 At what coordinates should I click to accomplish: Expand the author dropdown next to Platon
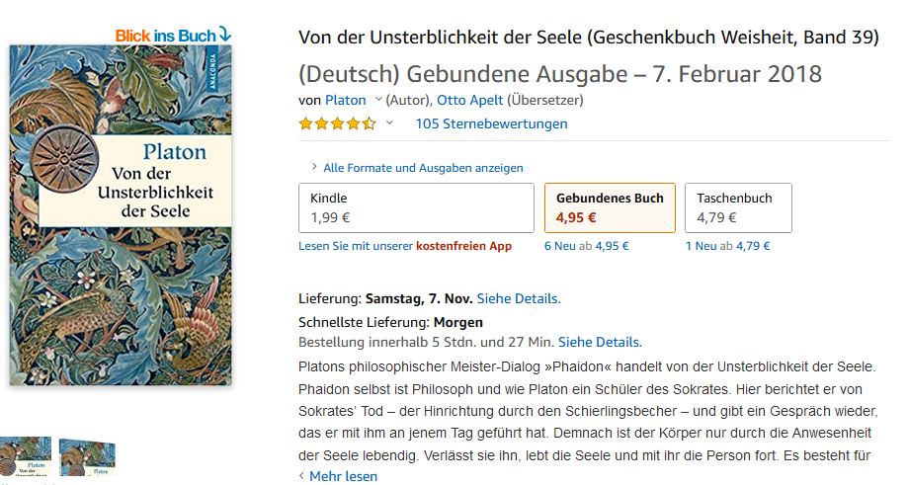point(378,100)
